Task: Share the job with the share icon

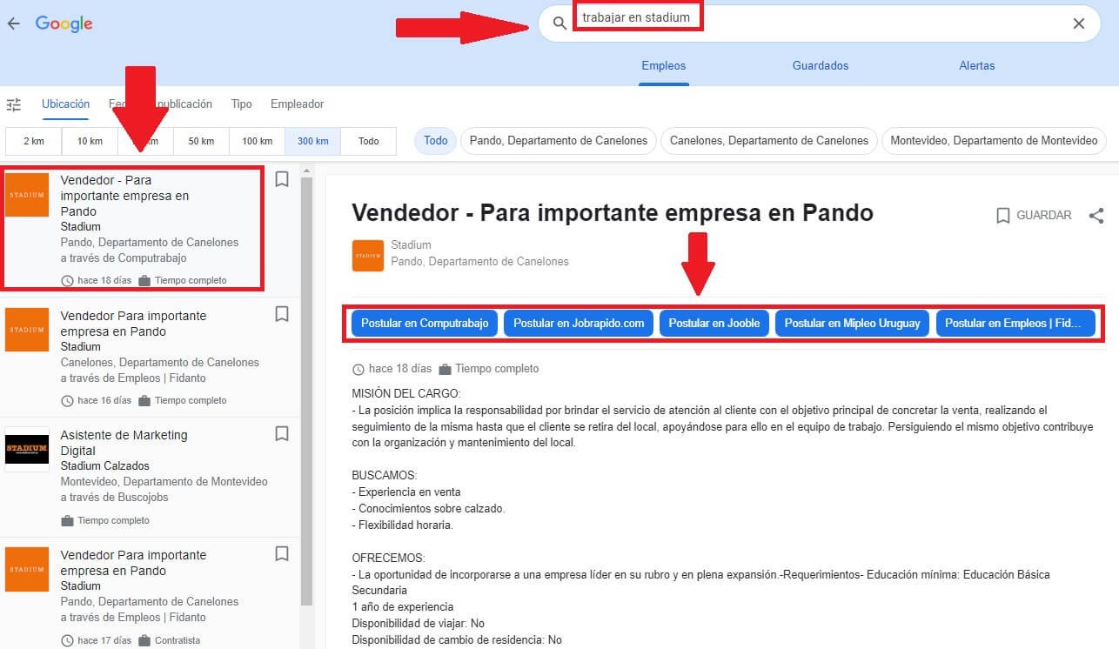Action: tap(1096, 215)
